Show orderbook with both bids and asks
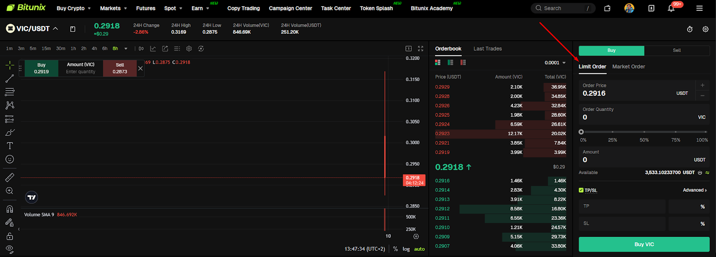The image size is (716, 257). (x=438, y=63)
